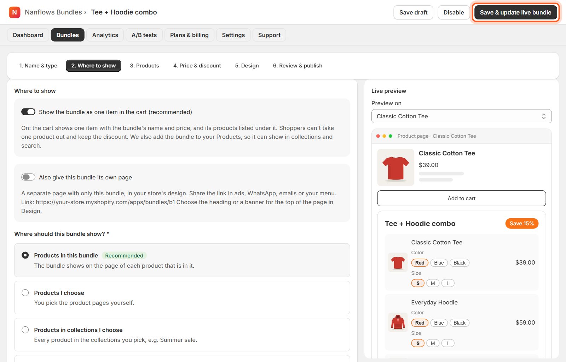Open the Dashboard tab
Screen dimensions: 566x362
pyautogui.click(x=28, y=35)
